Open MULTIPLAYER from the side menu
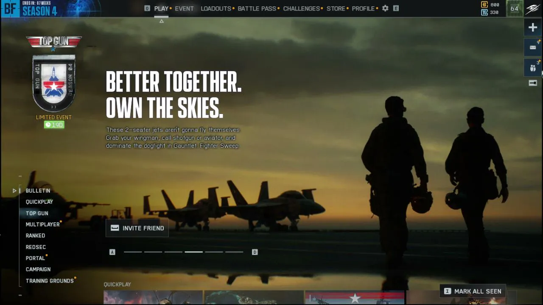This screenshot has height=305, width=543. 42,225
